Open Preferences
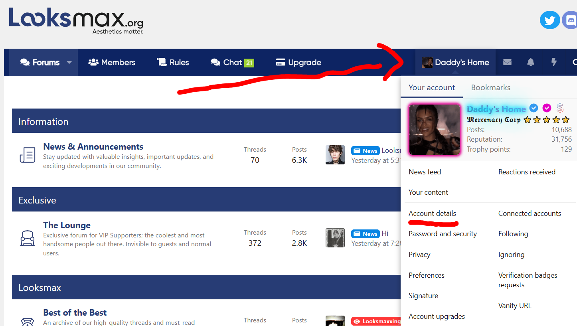The width and height of the screenshot is (577, 326). pos(426,275)
